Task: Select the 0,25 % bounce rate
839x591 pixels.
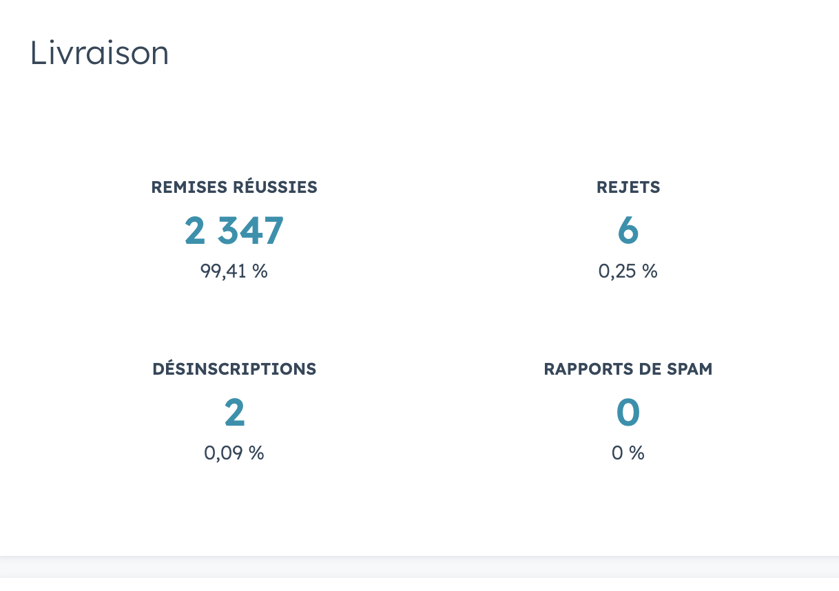Action: [x=628, y=271]
